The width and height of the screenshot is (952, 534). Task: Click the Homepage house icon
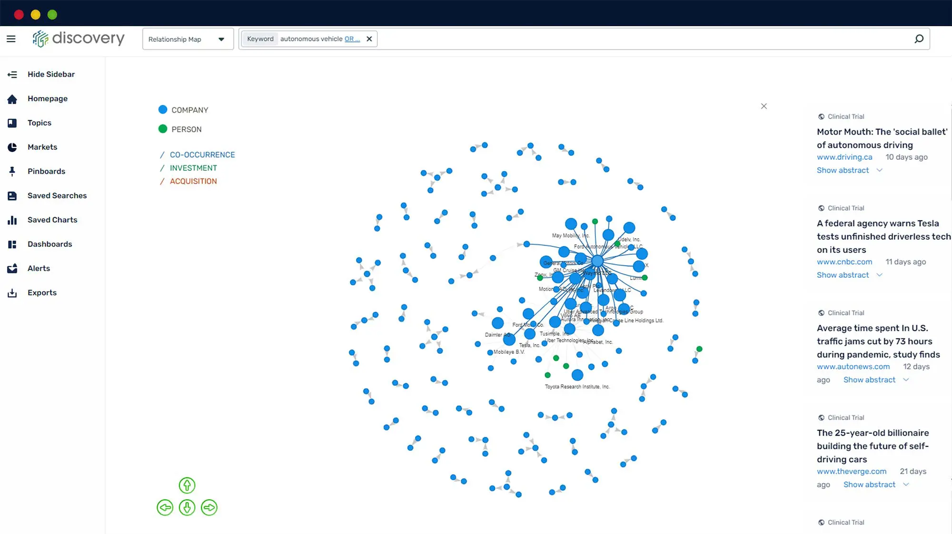[x=12, y=99]
